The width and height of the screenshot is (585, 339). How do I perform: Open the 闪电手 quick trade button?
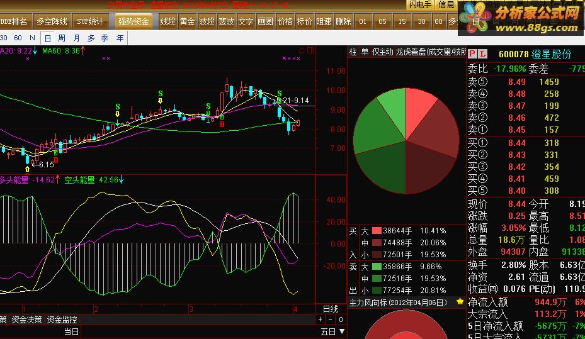420,4
